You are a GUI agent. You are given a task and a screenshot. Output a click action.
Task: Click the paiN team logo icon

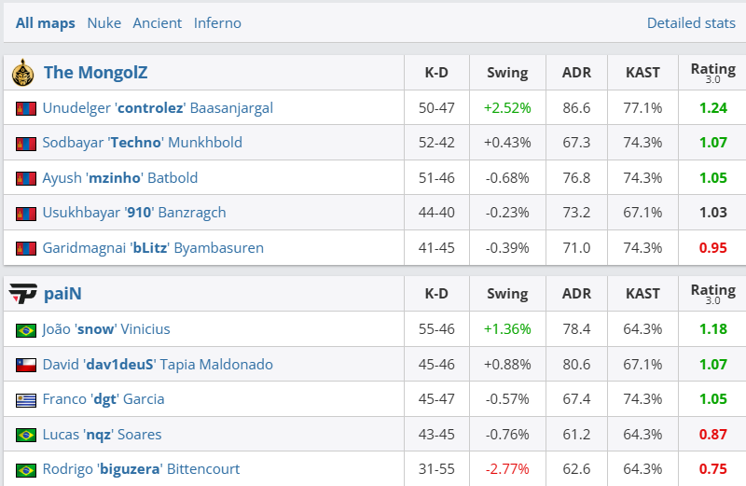tap(23, 294)
